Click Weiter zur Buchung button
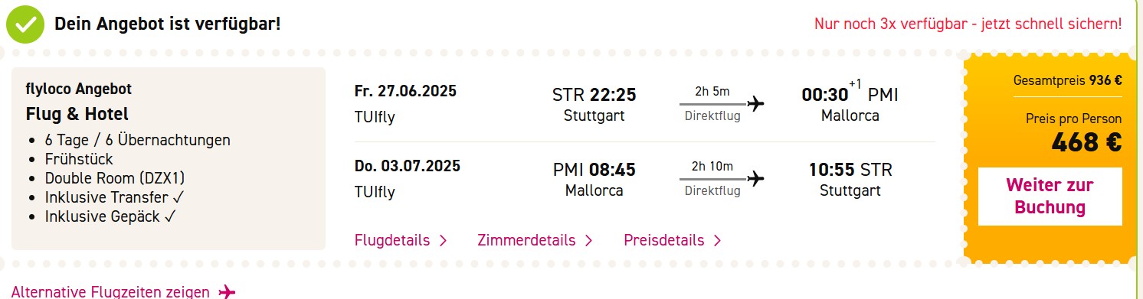The height and width of the screenshot is (299, 1143). click(1050, 197)
